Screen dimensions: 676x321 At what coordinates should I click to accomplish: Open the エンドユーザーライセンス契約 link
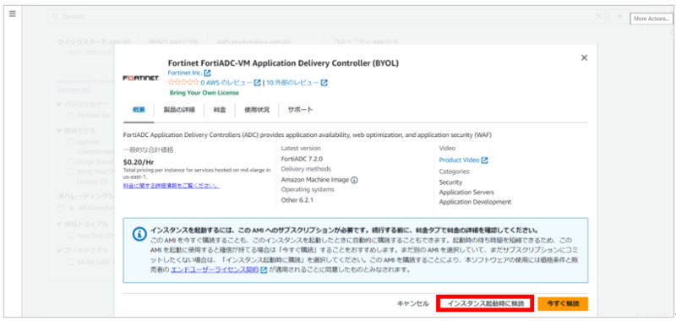[x=215, y=269]
